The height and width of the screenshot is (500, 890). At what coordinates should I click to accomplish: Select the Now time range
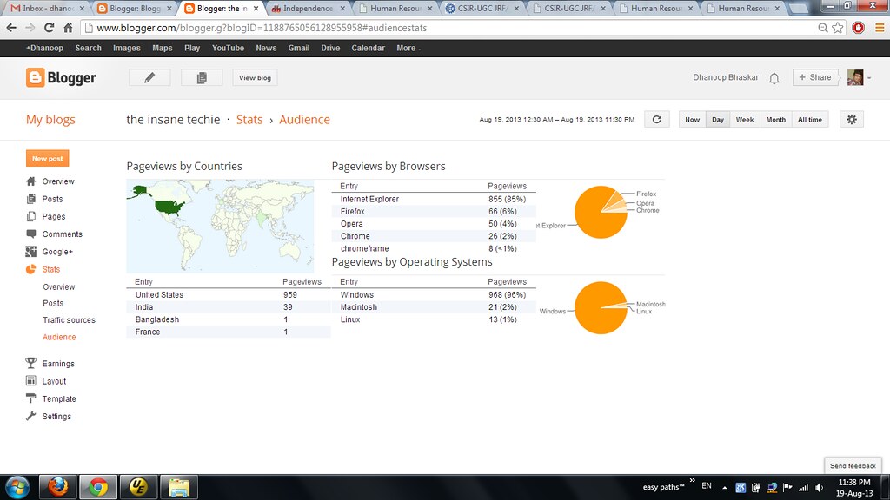(x=692, y=119)
